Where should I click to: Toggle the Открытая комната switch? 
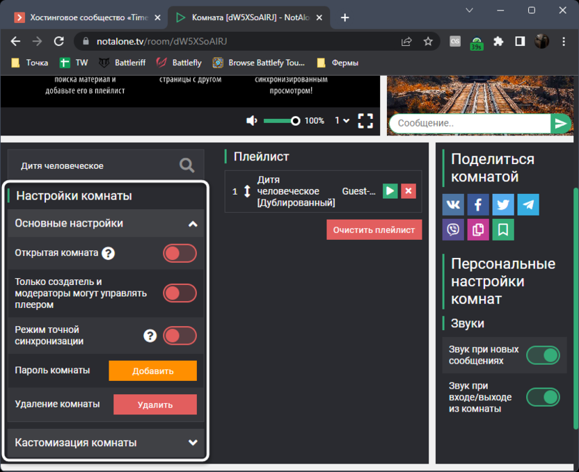(180, 253)
